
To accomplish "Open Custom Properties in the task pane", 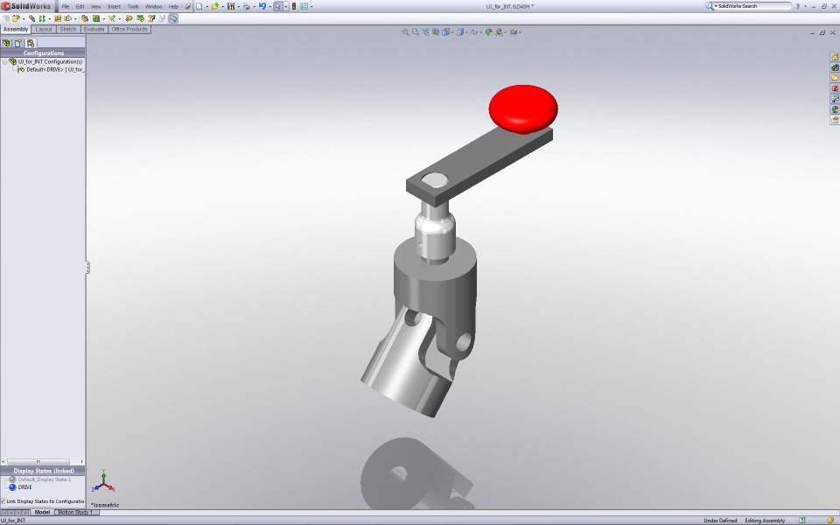I will pos(835,120).
